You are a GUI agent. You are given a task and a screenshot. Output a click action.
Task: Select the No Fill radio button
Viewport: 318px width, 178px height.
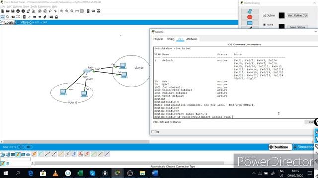[x=264, y=25]
